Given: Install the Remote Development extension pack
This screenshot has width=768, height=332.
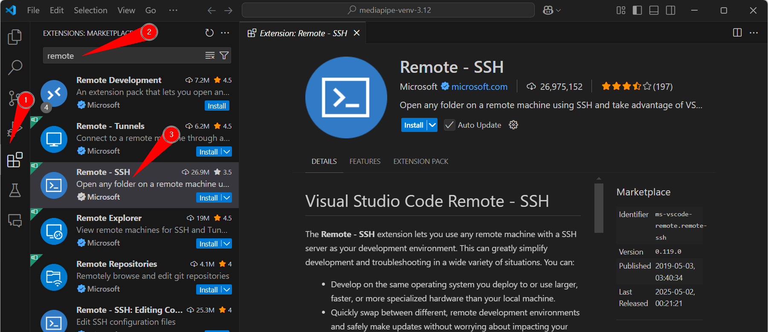Looking at the screenshot, I should tap(217, 106).
